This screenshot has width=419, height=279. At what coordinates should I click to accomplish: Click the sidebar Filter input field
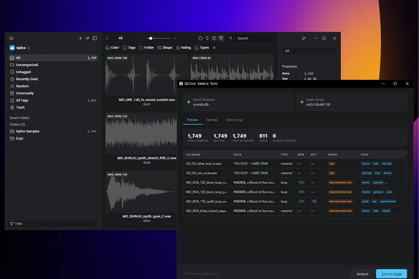coord(53,224)
